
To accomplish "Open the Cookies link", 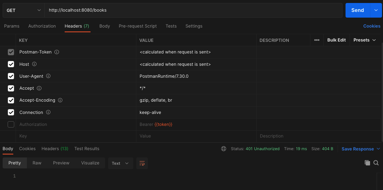I will tap(372, 26).
